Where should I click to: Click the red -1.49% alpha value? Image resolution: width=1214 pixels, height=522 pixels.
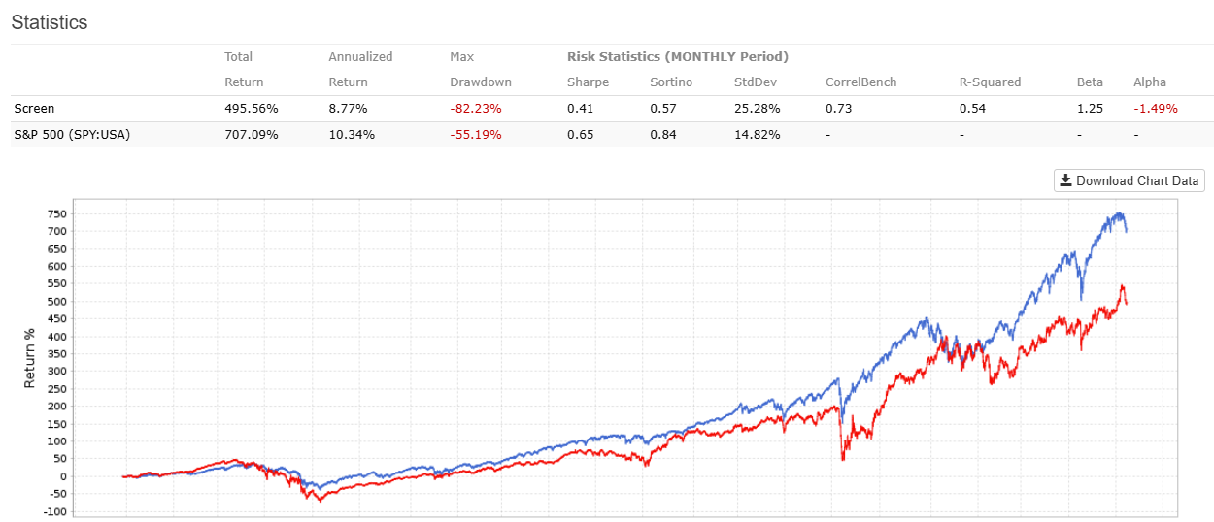[1155, 109]
